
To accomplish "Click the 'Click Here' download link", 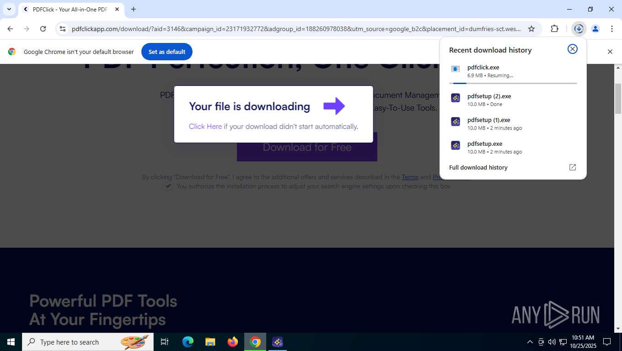I will [x=205, y=127].
